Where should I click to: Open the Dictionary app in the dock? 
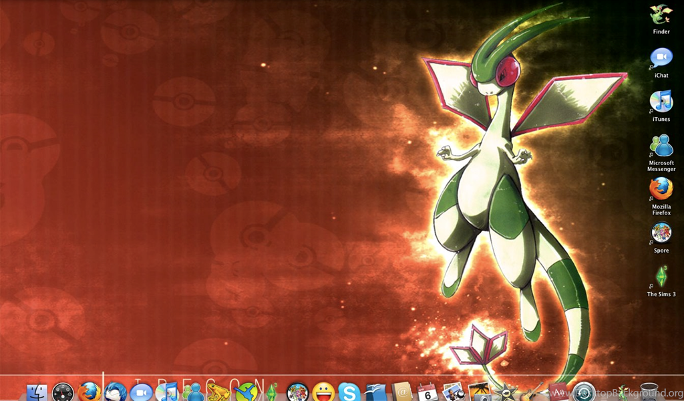pyautogui.click(x=558, y=392)
